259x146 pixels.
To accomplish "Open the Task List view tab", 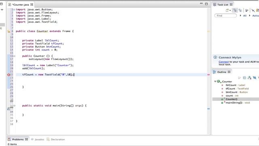I will [x=223, y=4].
